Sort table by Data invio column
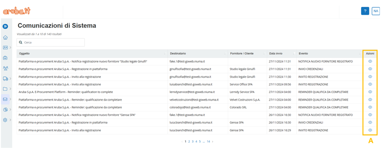This screenshot has height=152, width=384. 281,54
